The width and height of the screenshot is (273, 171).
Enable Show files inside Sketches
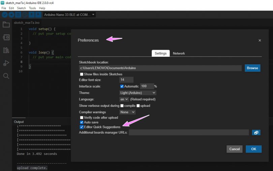(82, 74)
